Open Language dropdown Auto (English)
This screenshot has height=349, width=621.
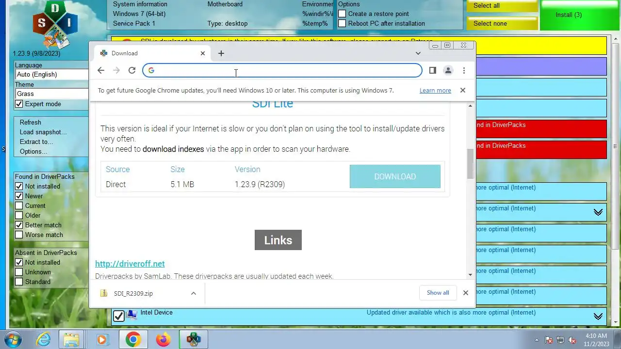(x=52, y=74)
